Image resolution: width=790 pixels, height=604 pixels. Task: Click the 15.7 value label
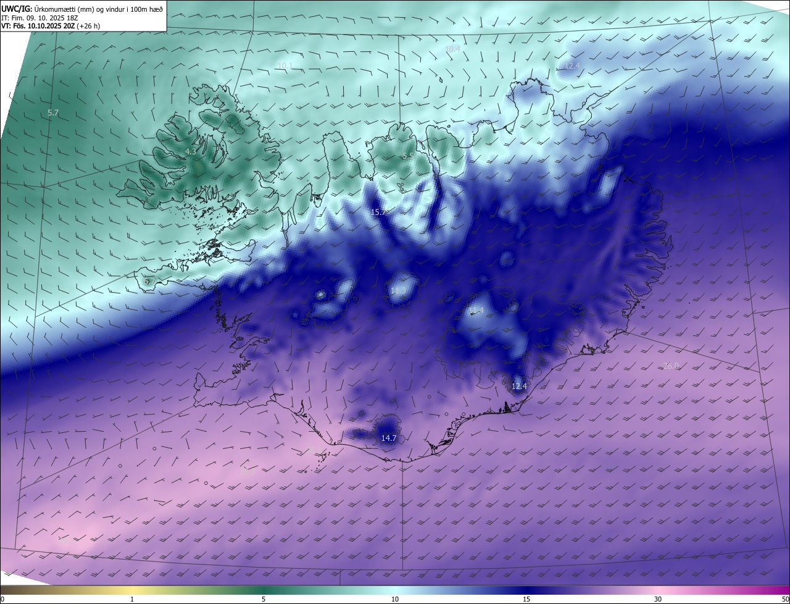(x=378, y=212)
